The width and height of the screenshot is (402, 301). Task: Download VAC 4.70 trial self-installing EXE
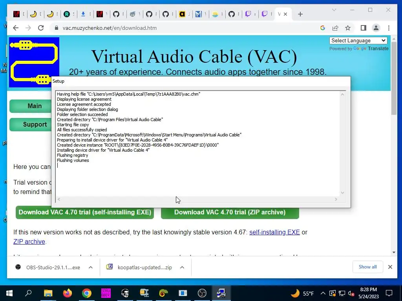point(85,212)
